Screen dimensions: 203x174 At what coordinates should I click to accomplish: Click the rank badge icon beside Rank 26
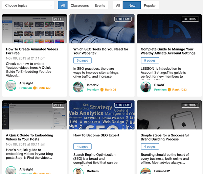coord(102,90)
